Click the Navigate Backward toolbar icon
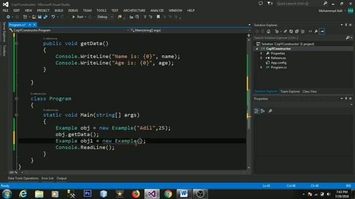This screenshot has height=199, width=355. click(x=8, y=17)
